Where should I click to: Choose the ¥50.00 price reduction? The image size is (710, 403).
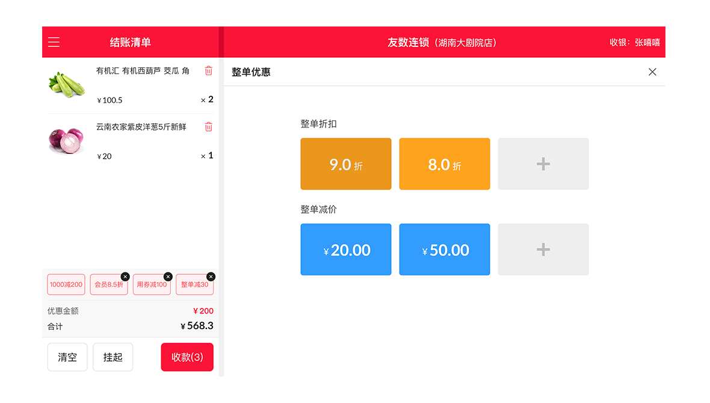click(x=445, y=250)
